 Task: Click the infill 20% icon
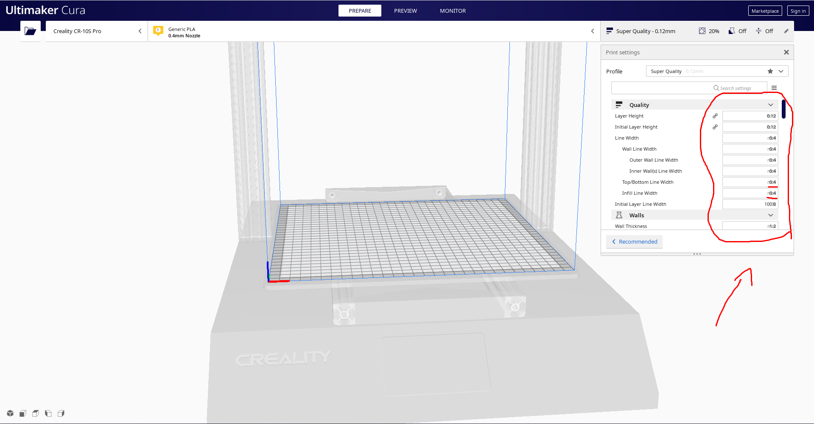pyautogui.click(x=702, y=31)
